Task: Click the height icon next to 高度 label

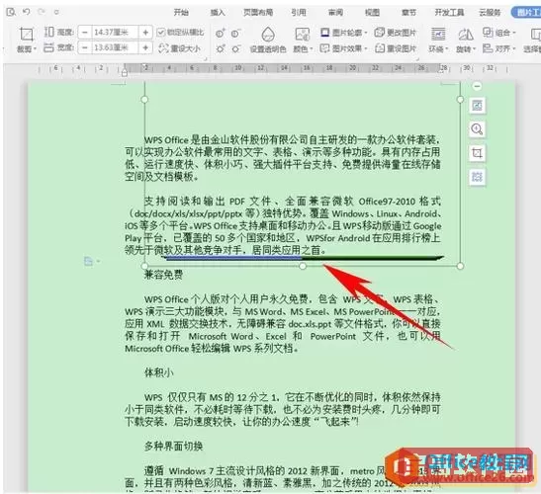Action: pos(49,32)
